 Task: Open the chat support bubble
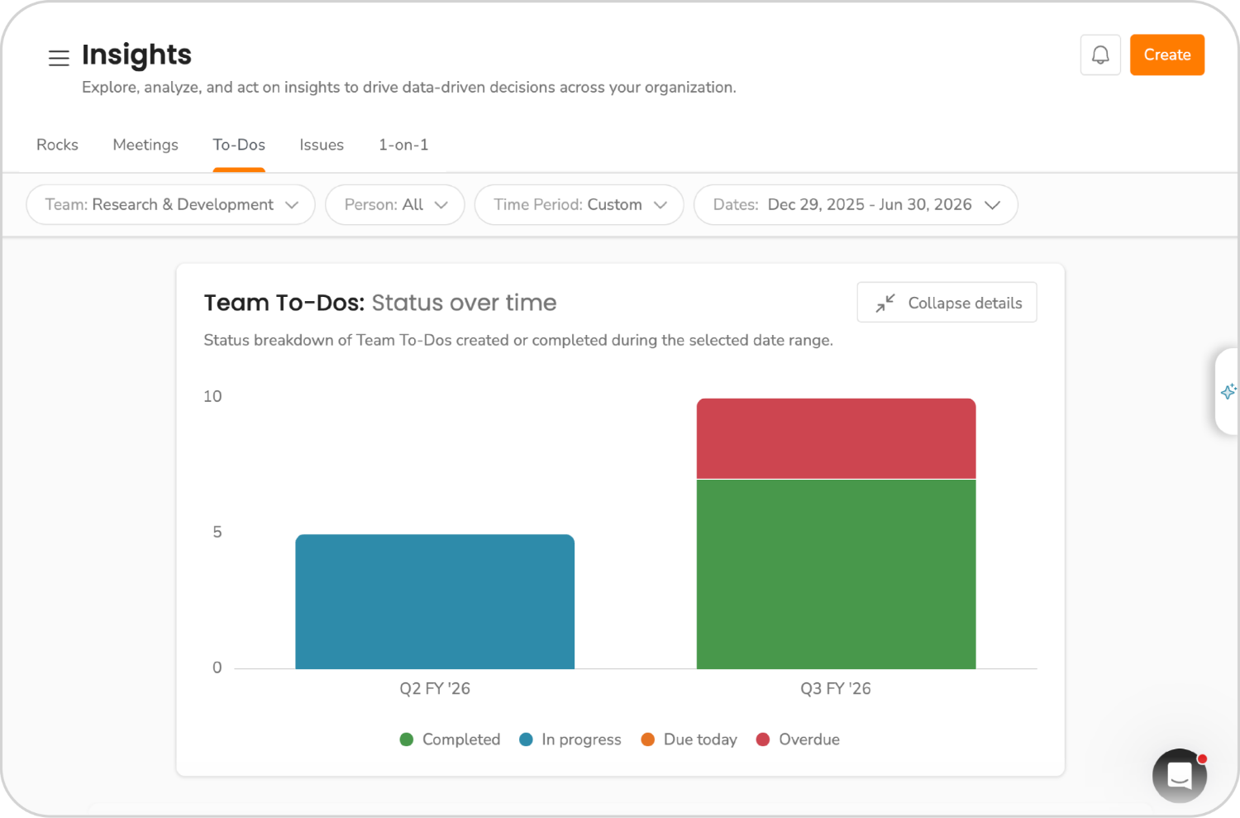coord(1179,775)
